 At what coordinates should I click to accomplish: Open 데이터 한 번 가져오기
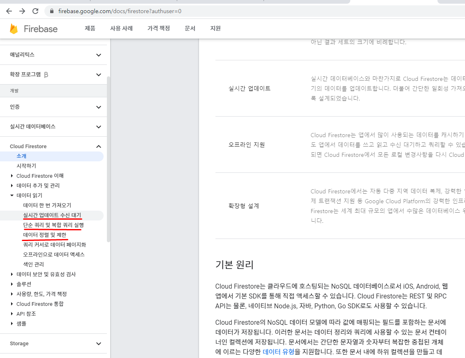47,205
